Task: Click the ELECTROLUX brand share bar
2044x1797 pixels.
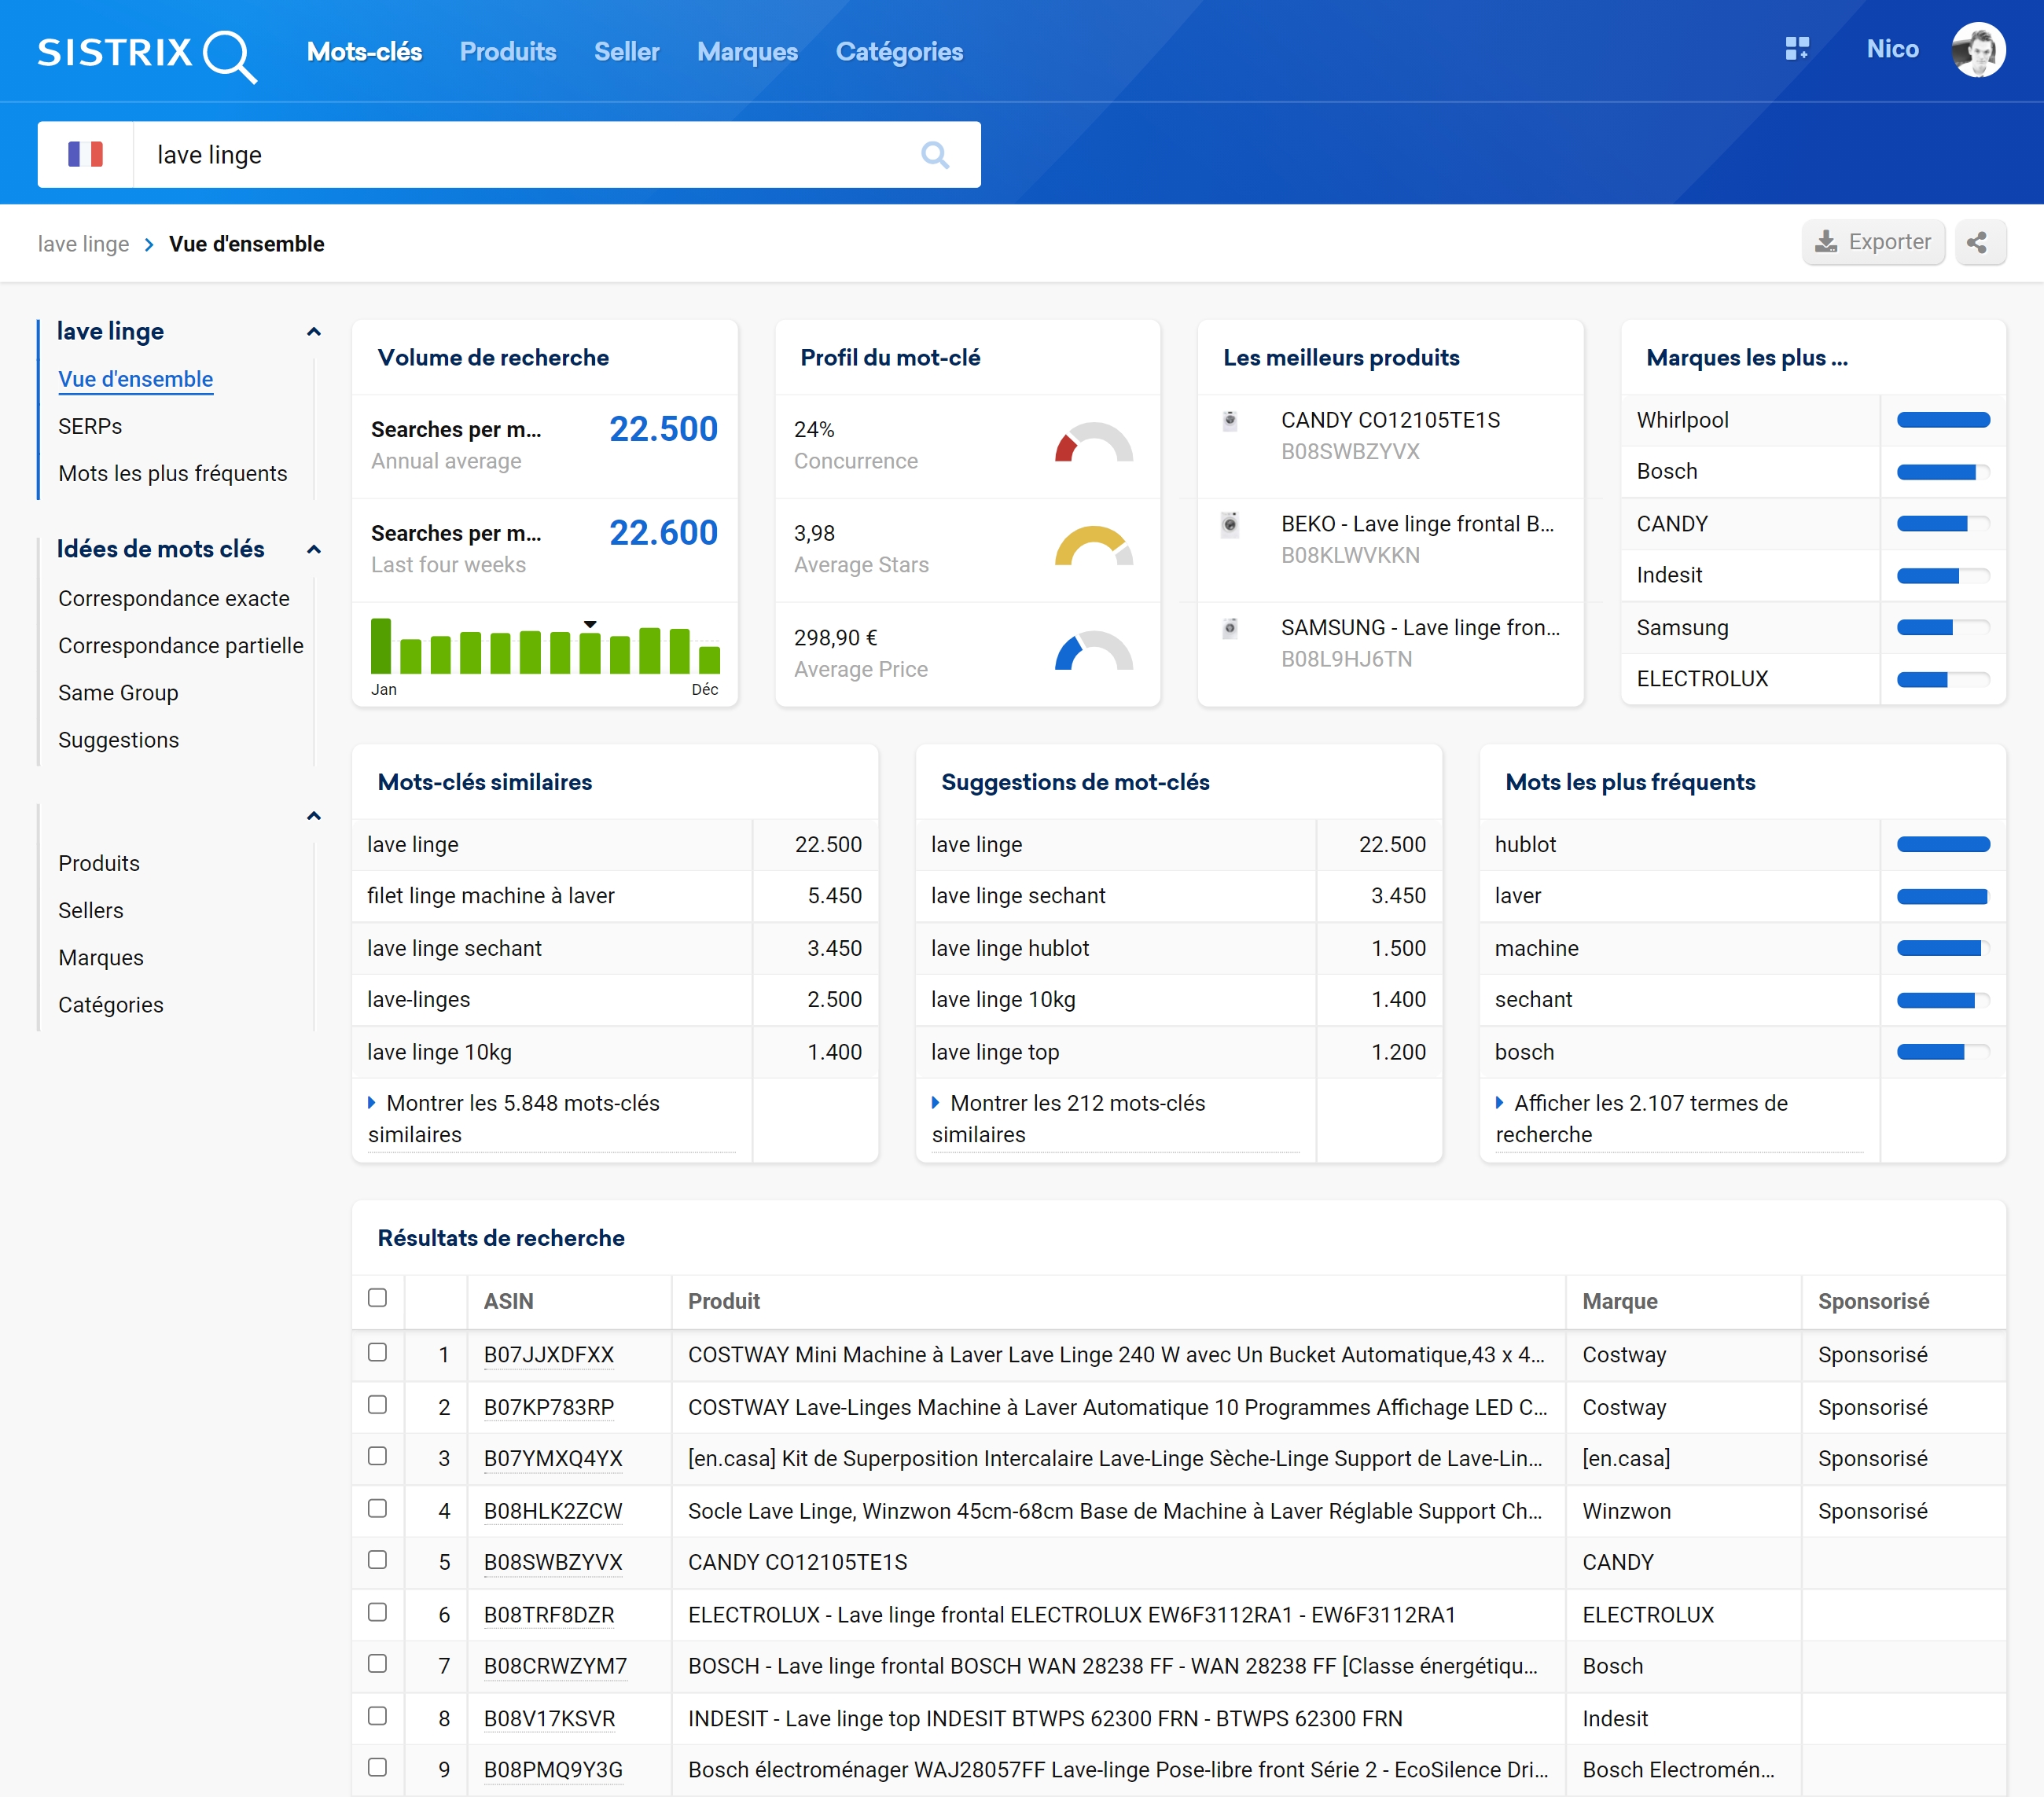Action: [1943, 680]
